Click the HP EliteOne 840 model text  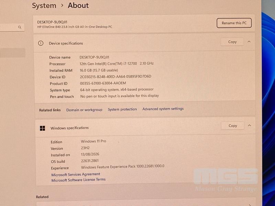click(x=75, y=27)
